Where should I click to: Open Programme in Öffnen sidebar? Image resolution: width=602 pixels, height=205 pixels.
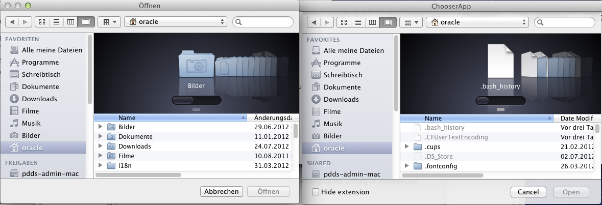pos(40,62)
